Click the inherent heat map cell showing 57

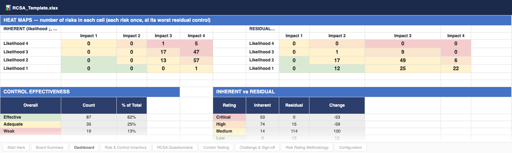(196, 60)
